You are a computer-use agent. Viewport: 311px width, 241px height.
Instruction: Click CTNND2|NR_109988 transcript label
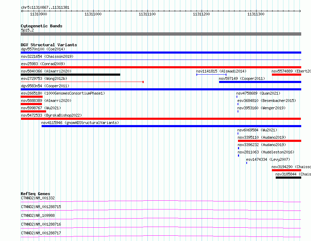(38, 215)
